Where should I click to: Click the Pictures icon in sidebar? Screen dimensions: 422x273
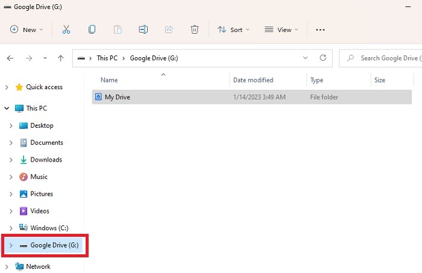[24, 194]
